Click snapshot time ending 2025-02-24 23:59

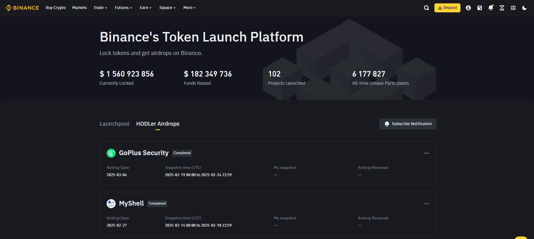point(198,175)
